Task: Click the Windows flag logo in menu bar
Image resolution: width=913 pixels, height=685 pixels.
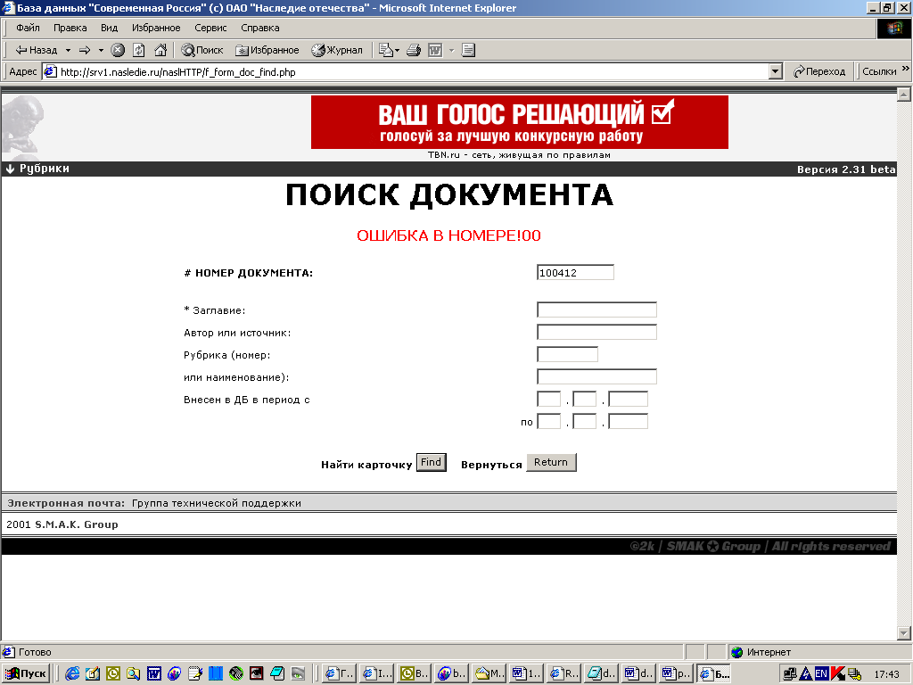Action: pos(893,29)
